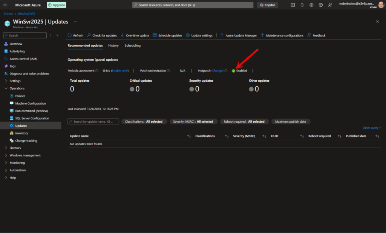Open the Azure portal hamburger menu
The height and width of the screenshot is (233, 386).
[x=5, y=5]
